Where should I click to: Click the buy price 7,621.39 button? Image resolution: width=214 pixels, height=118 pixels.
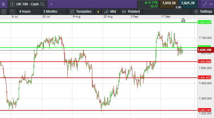188,3
